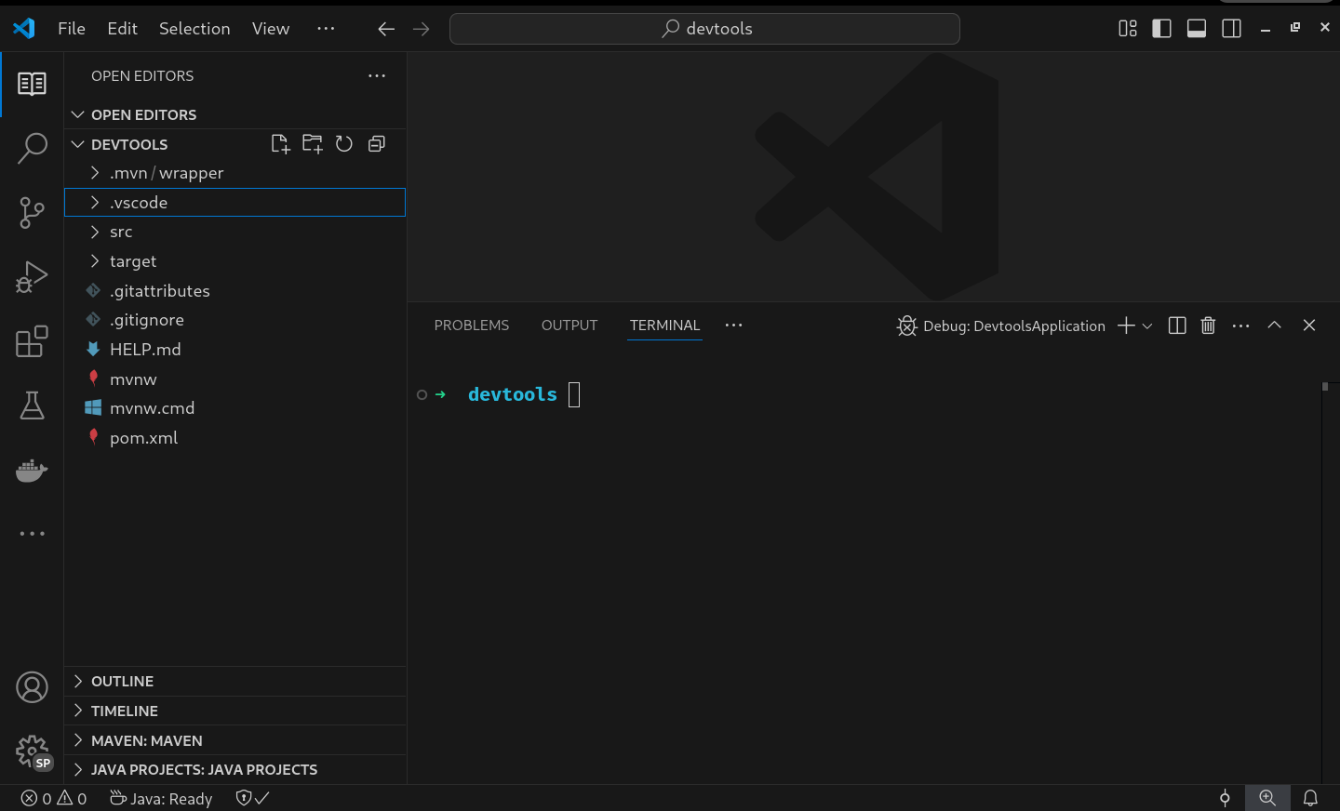Open Run and Debug view

[x=32, y=277]
